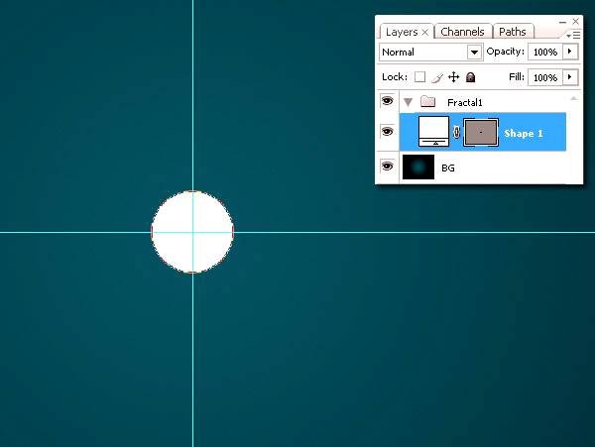The width and height of the screenshot is (595, 447).
Task: Click the lock position move icon
Action: point(453,76)
